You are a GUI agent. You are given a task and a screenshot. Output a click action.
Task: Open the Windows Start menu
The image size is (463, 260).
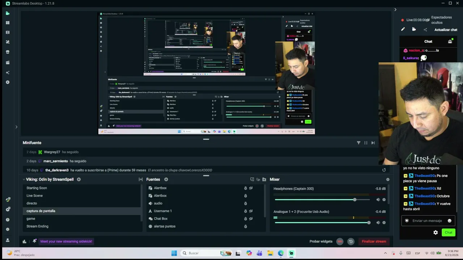[174, 253]
